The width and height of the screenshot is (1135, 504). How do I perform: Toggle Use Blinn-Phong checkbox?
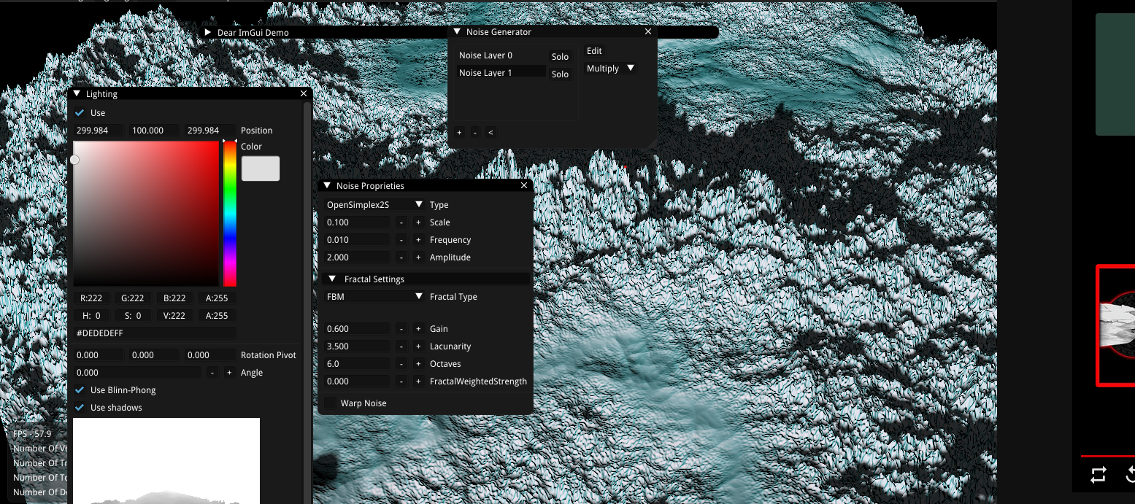click(80, 390)
